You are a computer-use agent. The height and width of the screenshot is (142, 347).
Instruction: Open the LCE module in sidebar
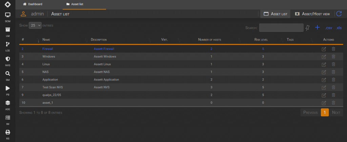click(8, 47)
